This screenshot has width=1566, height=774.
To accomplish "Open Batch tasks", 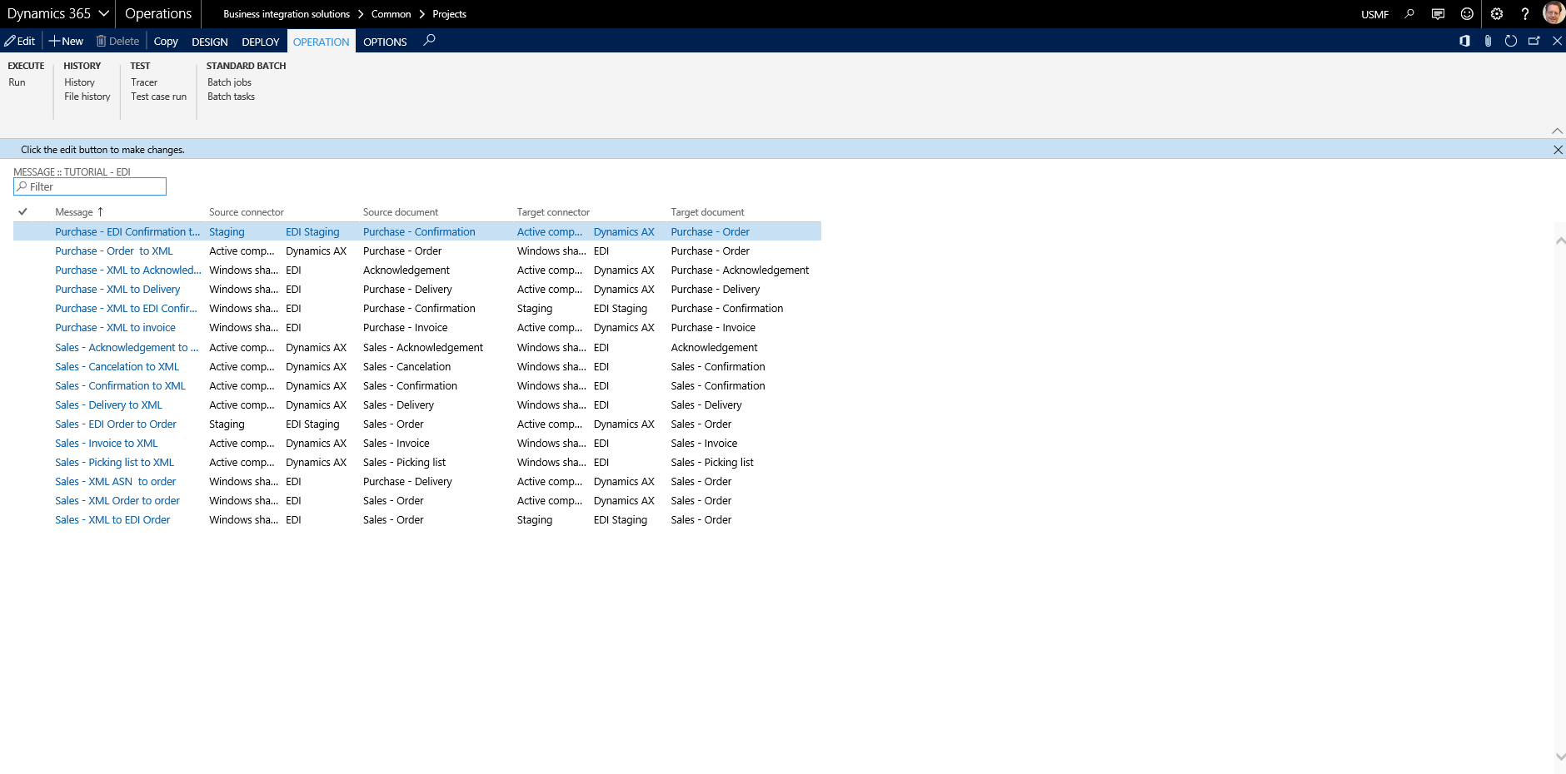I will (231, 97).
